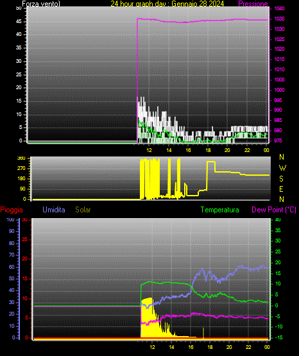The image size is (299, 356).
Task: Click the 100 humidity axis value
Action: [11, 219]
